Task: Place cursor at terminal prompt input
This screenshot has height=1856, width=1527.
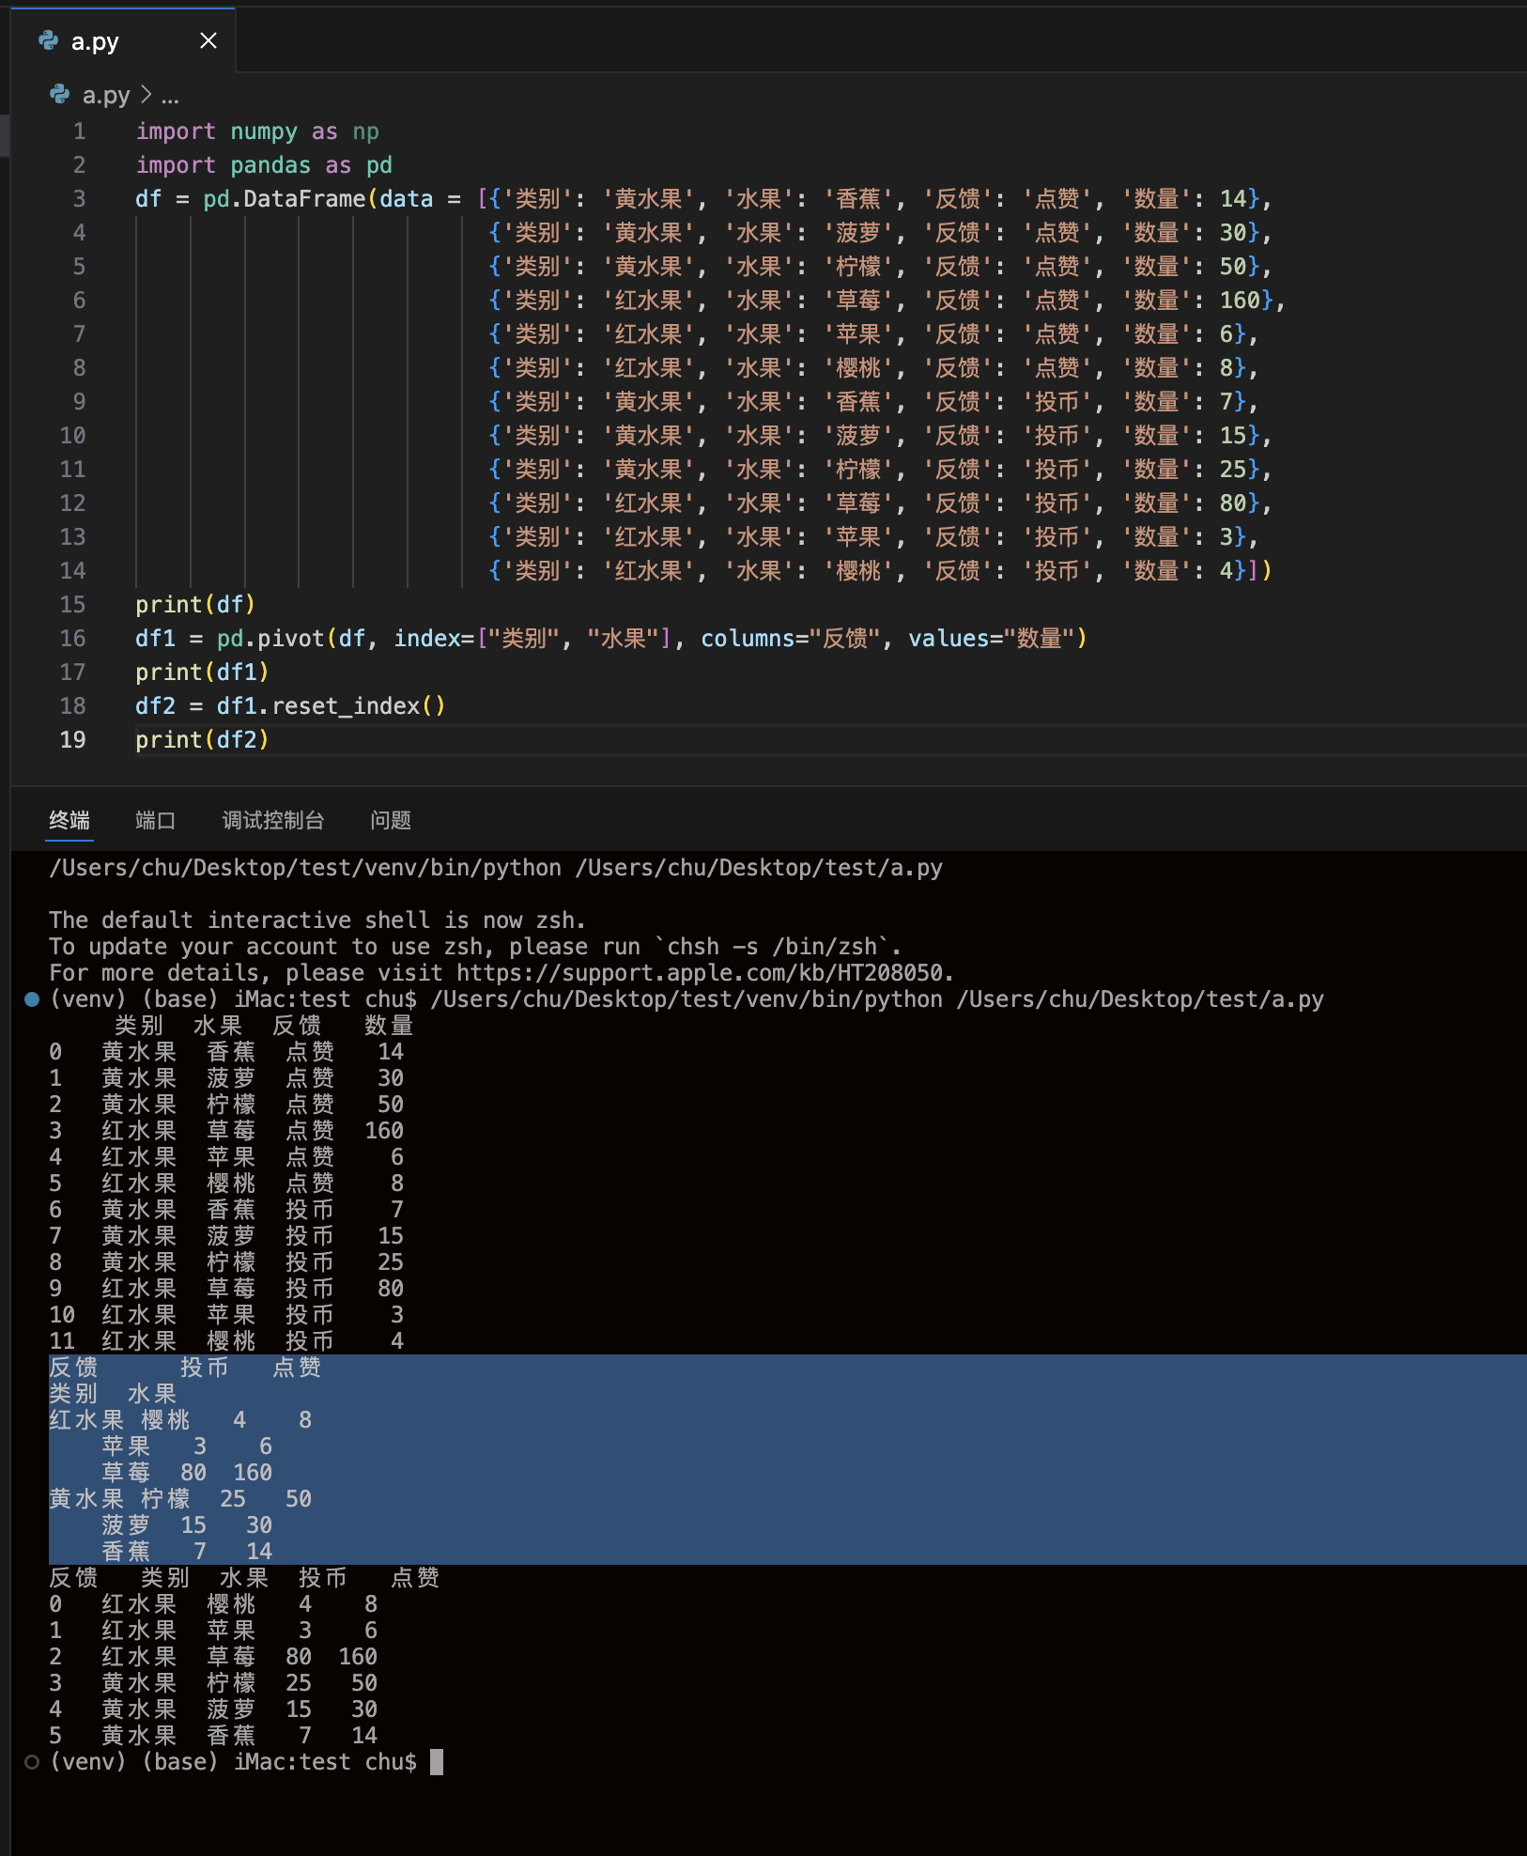Action: coord(436,1762)
